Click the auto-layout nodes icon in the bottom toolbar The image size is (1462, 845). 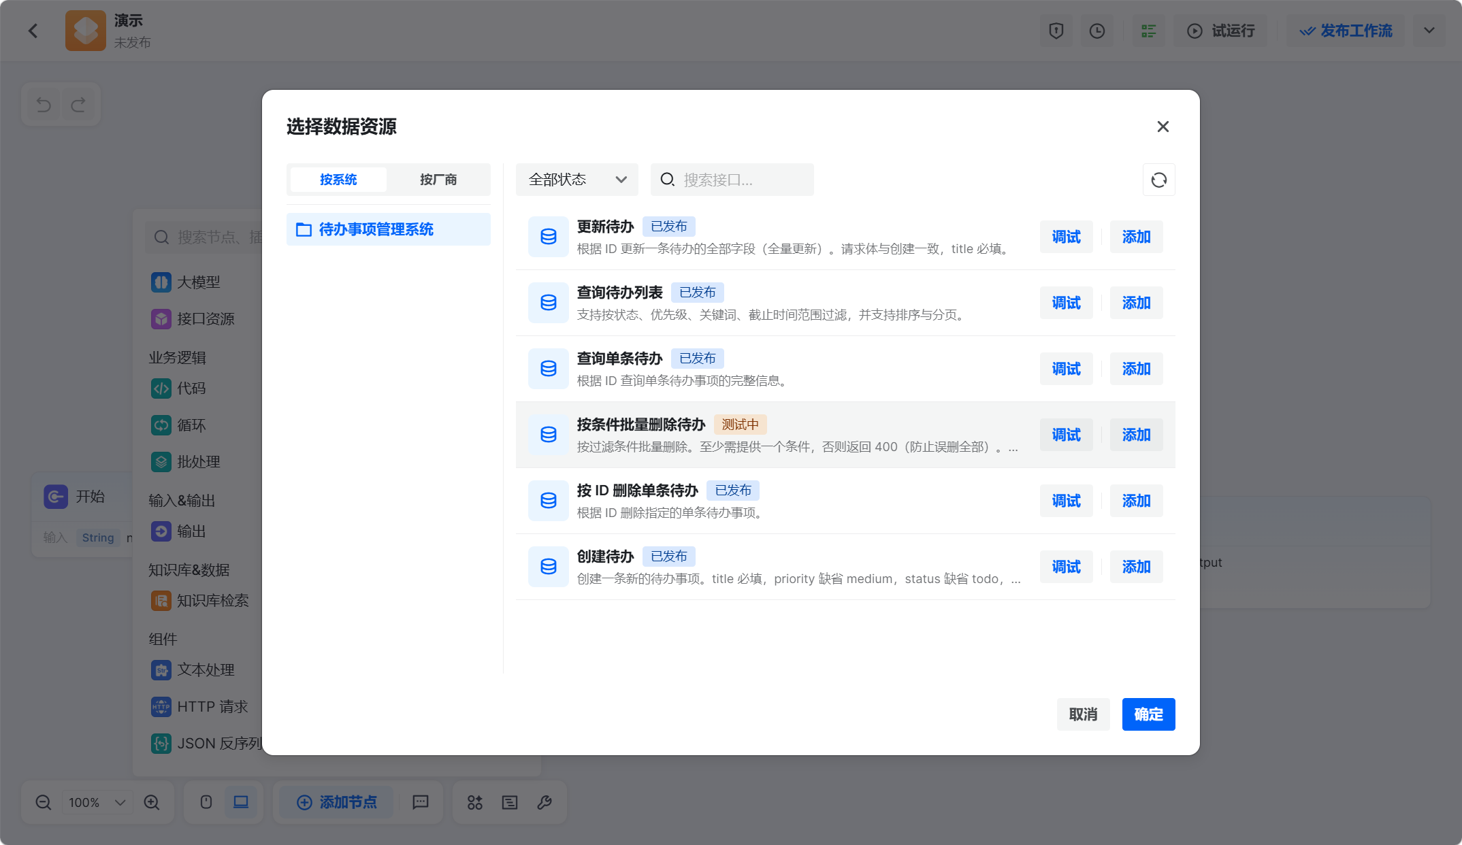[475, 802]
